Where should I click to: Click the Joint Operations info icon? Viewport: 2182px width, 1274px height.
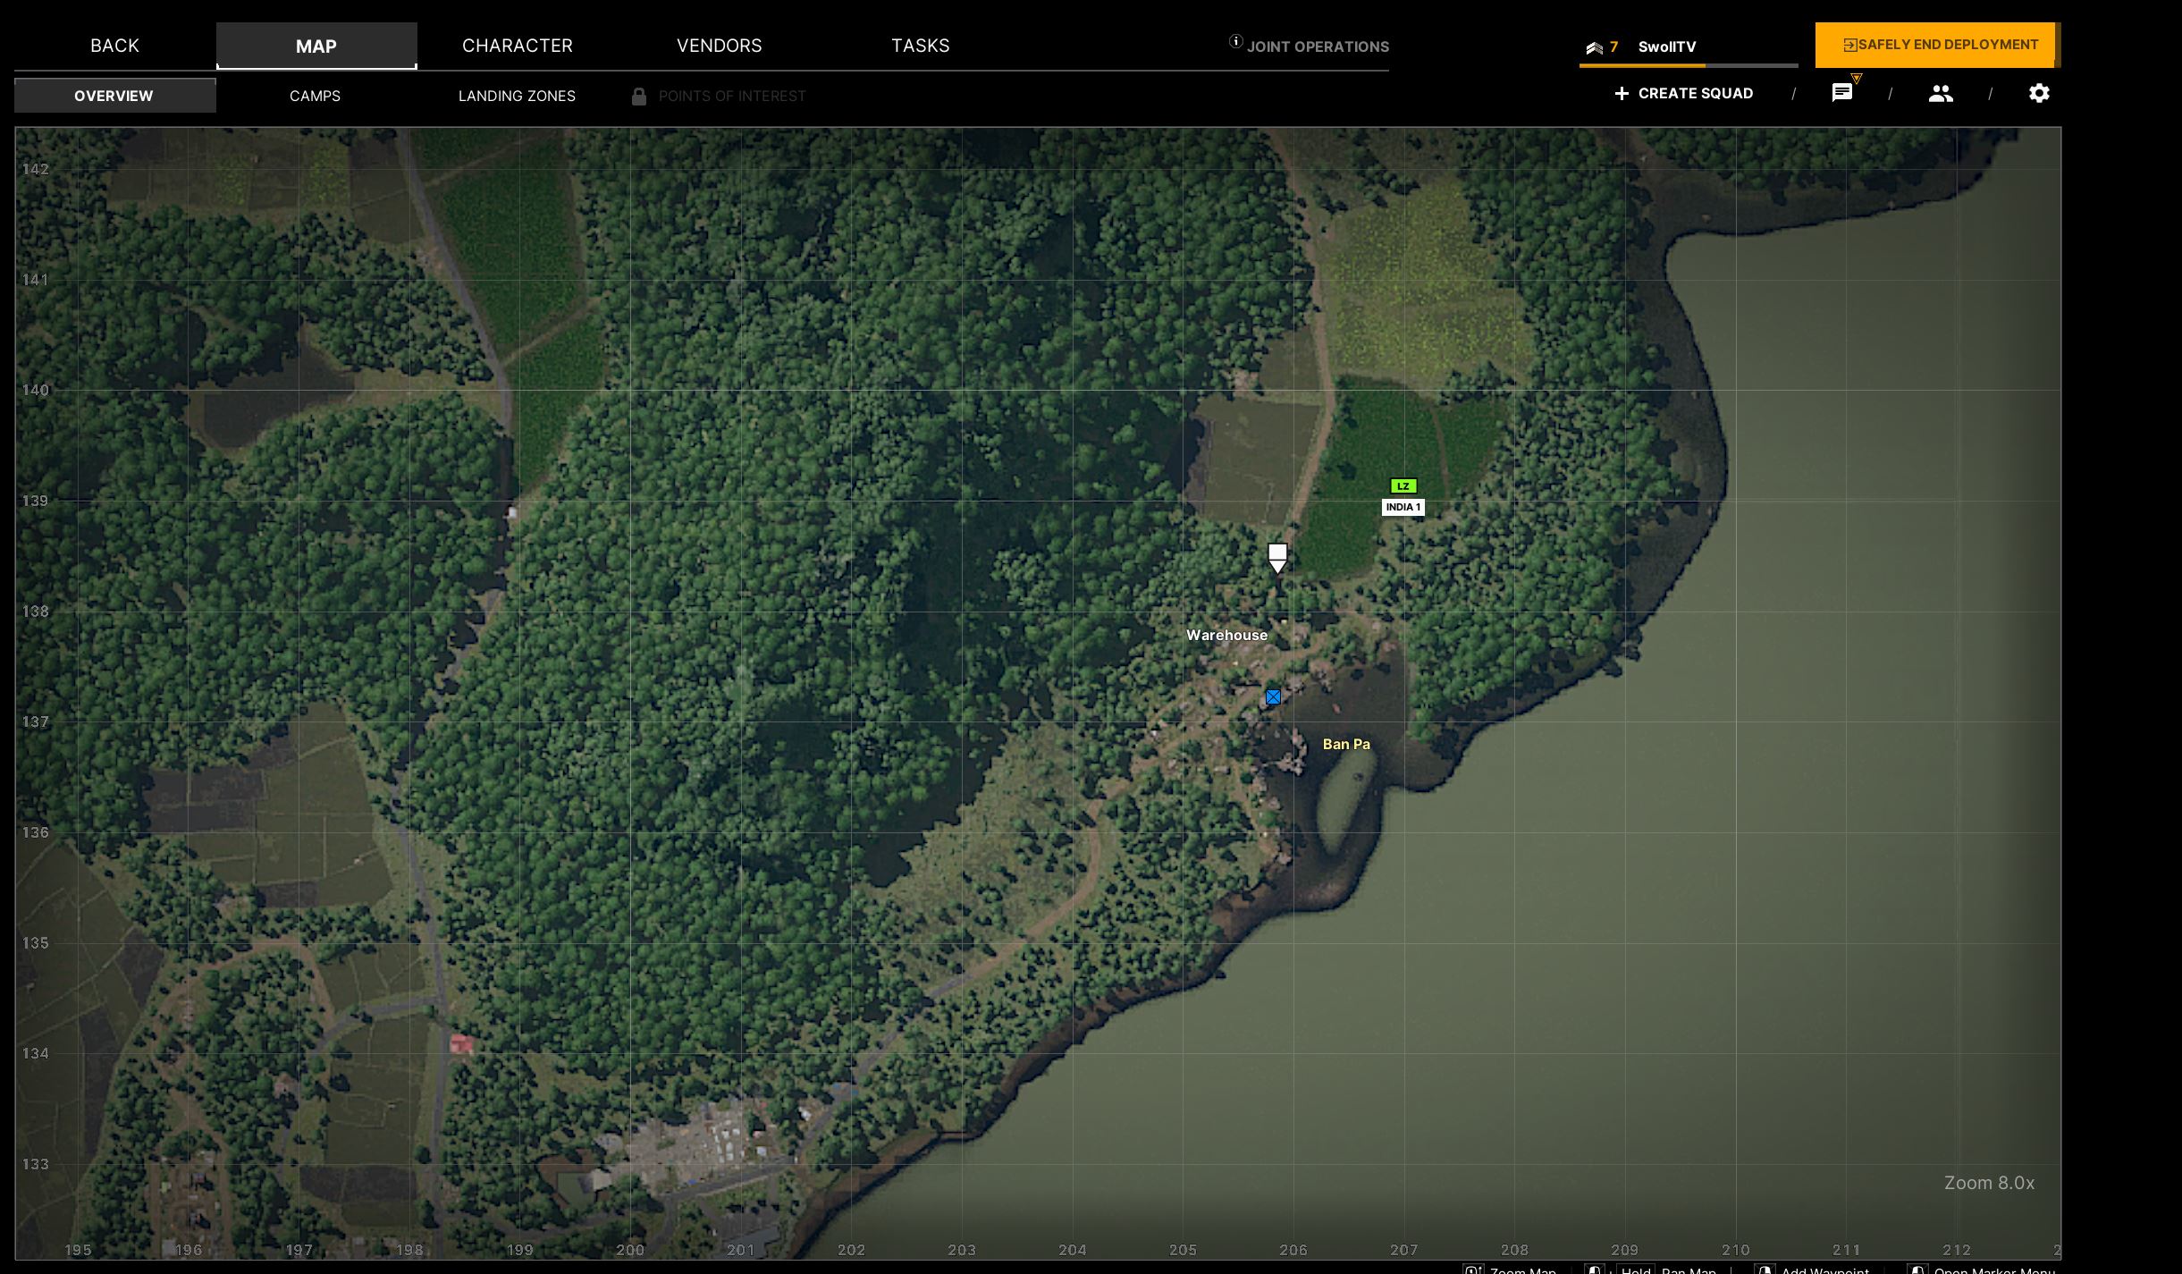(x=1235, y=41)
